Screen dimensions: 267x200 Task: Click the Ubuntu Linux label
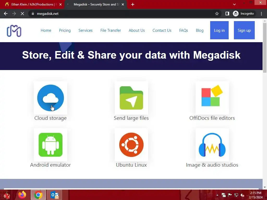click(131, 165)
